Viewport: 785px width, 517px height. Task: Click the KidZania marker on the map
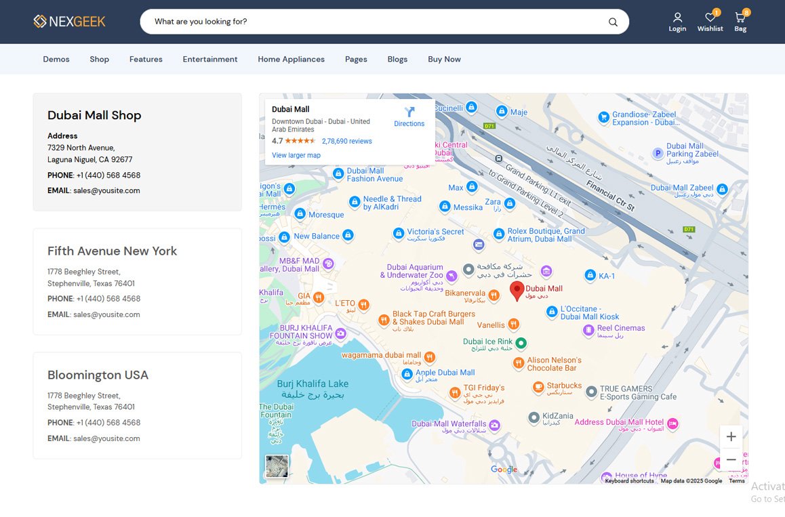pyautogui.click(x=534, y=418)
